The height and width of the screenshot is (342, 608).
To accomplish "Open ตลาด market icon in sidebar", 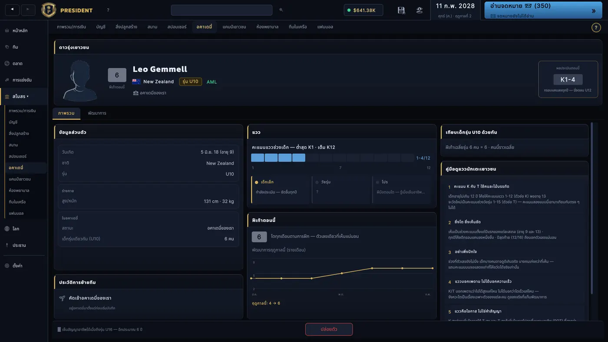I will coord(7,63).
